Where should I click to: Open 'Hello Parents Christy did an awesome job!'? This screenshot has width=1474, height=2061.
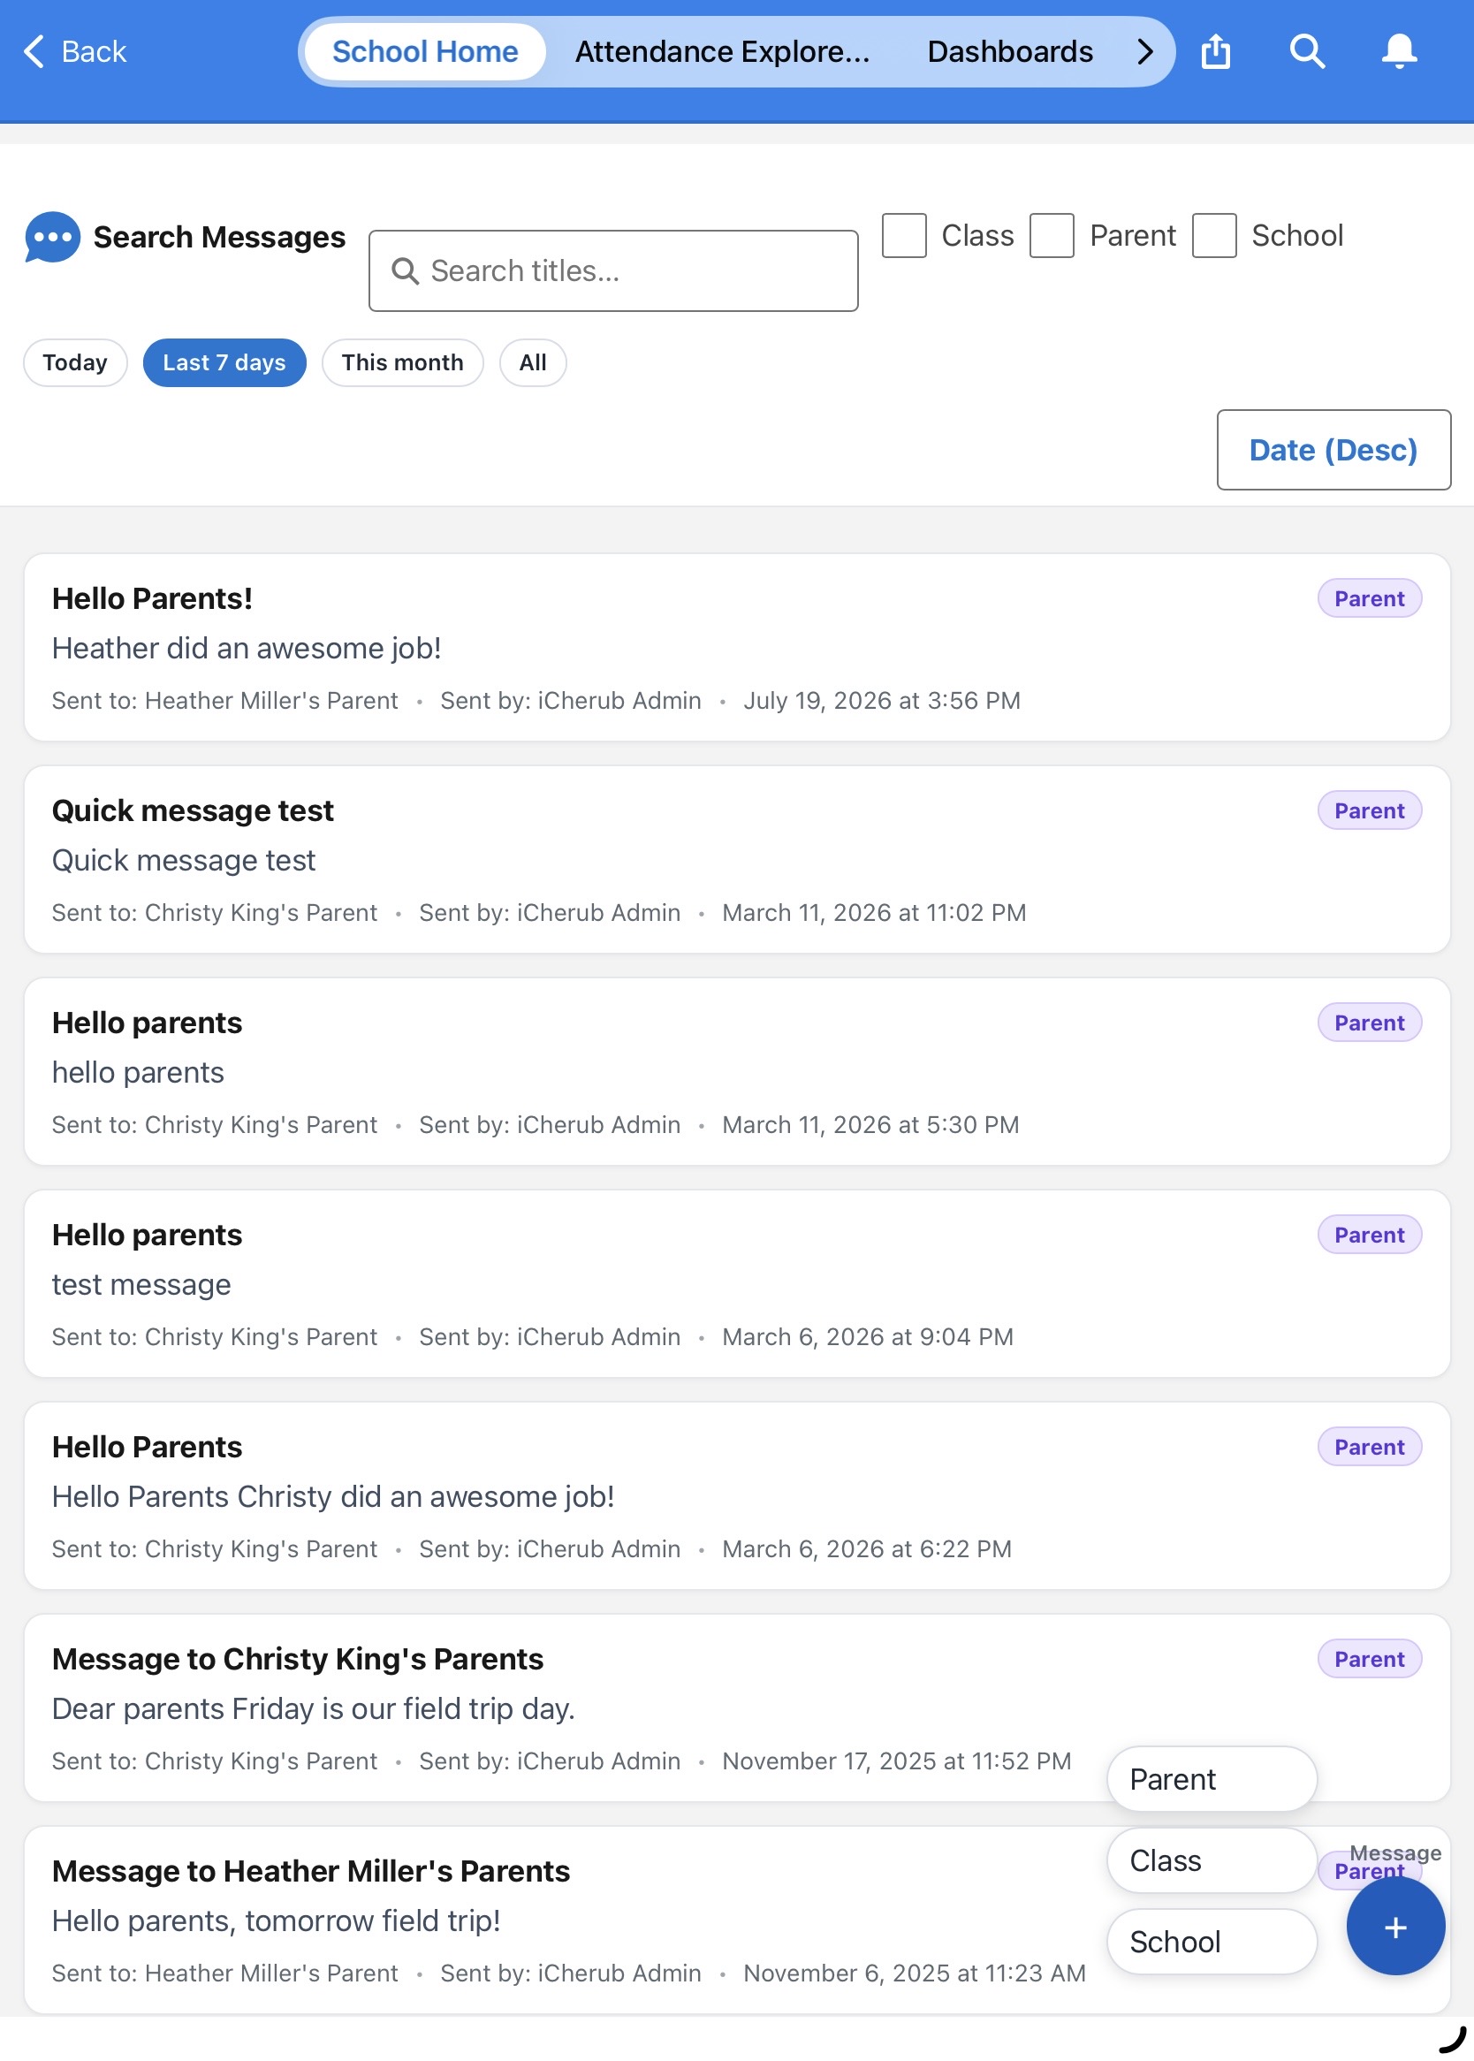pyautogui.click(x=737, y=1495)
